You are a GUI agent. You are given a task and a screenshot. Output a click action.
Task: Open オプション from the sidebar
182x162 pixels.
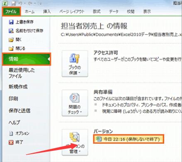tap(19, 133)
